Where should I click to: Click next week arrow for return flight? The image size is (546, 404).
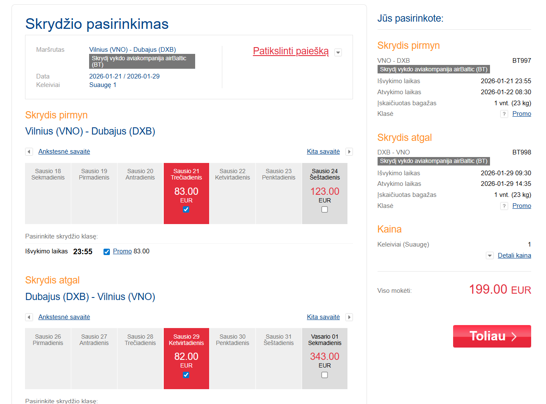pyautogui.click(x=349, y=317)
